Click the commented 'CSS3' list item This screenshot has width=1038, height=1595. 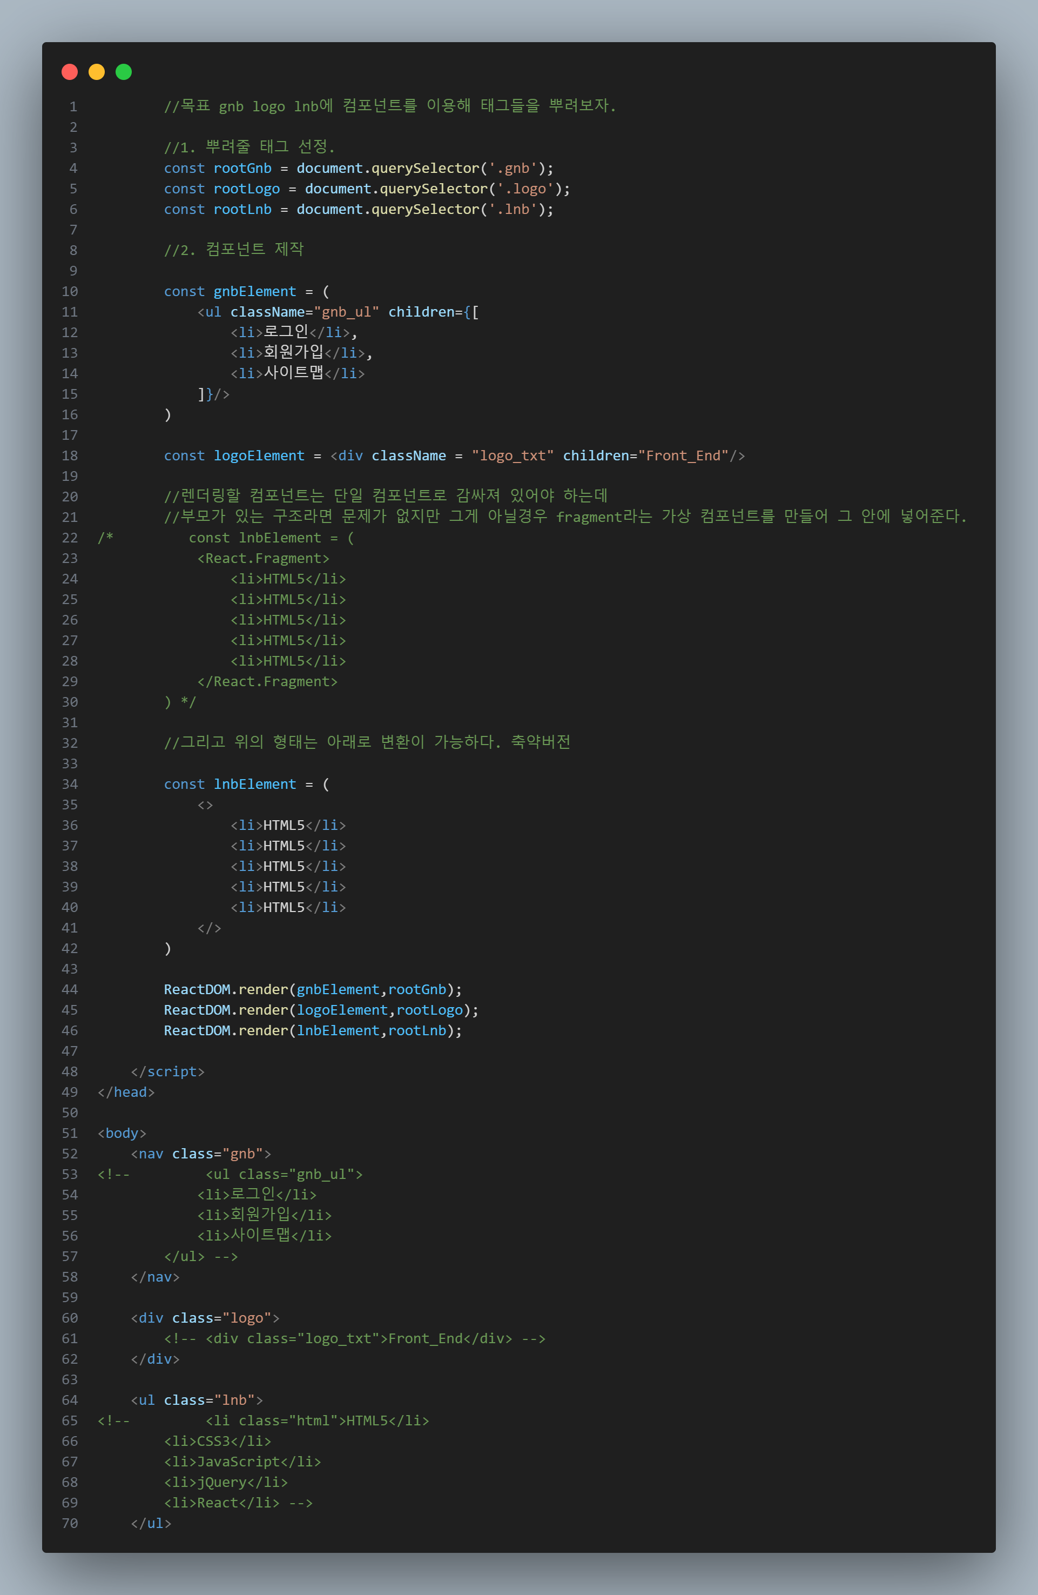point(218,1442)
